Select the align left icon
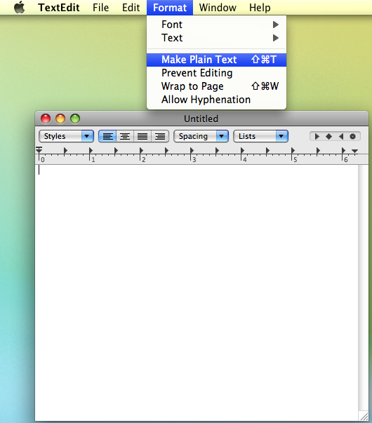 pyautogui.click(x=107, y=136)
